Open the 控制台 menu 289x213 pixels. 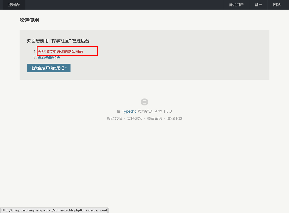coord(14,5)
